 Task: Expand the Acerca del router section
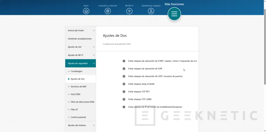pyautogui.click(x=81, y=31)
